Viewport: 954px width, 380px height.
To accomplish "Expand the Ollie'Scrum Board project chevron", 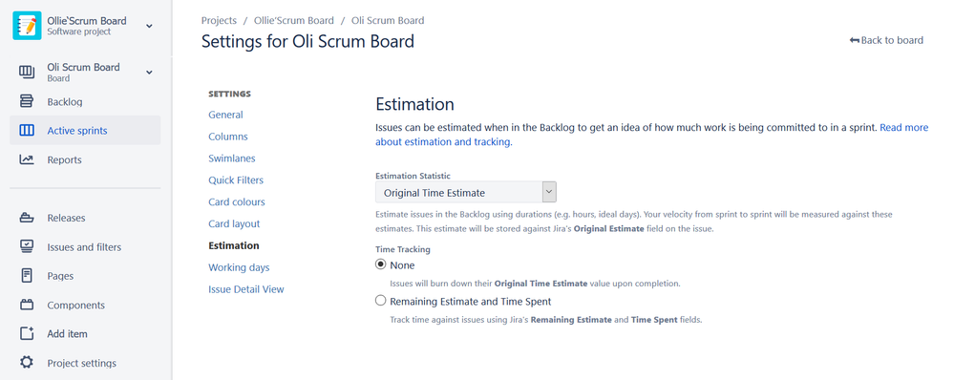I will pos(149,26).
